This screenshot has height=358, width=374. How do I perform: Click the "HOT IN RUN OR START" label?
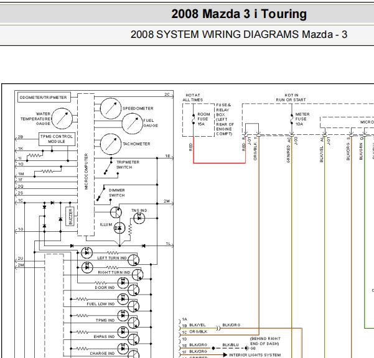click(291, 98)
